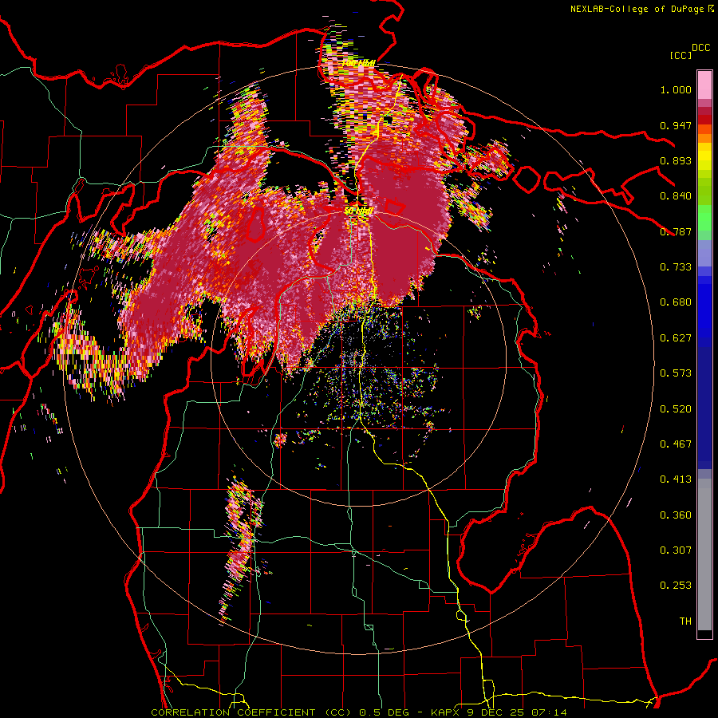Click the TH threshold legend label
Image resolution: width=718 pixels, height=718 pixels.
pyautogui.click(x=685, y=621)
